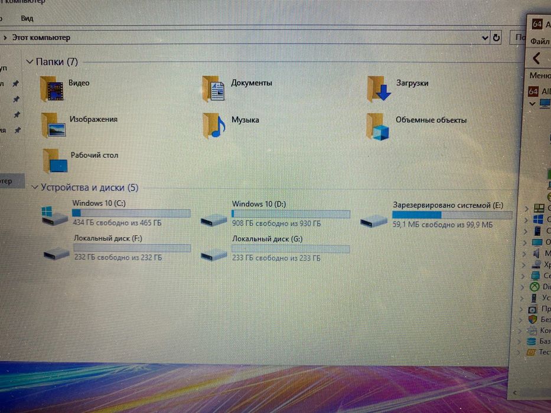The width and height of the screenshot is (551, 413).
Task: Select the Windows logo icon in the AIDA64 tree
Action: tap(538, 219)
